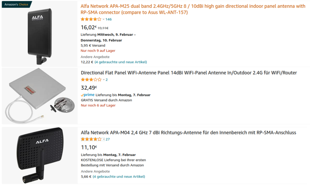
Task: Click the star rating of APA-M25 antenna
Action: tap(91, 19)
